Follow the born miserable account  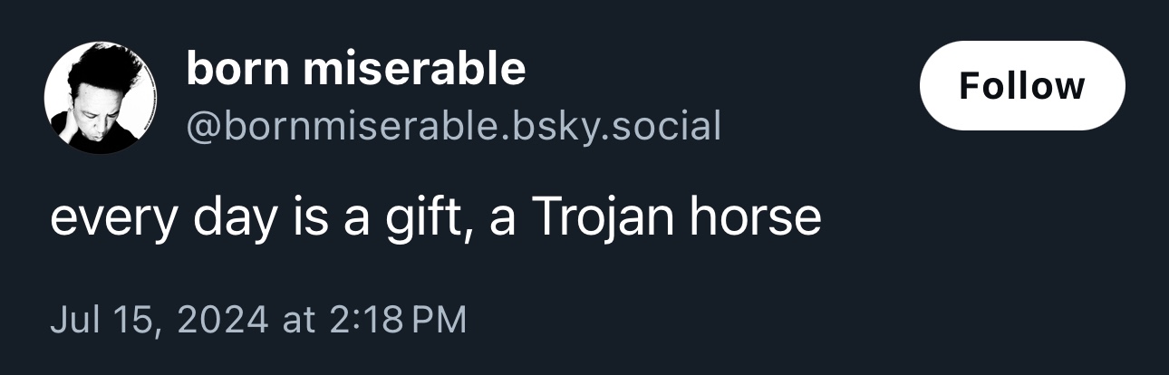pyautogui.click(x=1021, y=86)
